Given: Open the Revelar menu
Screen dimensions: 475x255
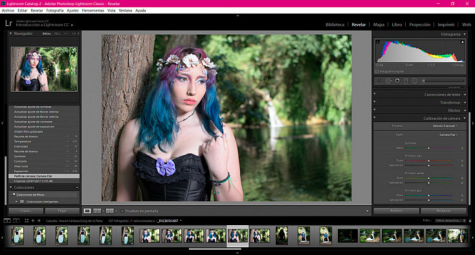Looking at the screenshot, I should coord(37,10).
